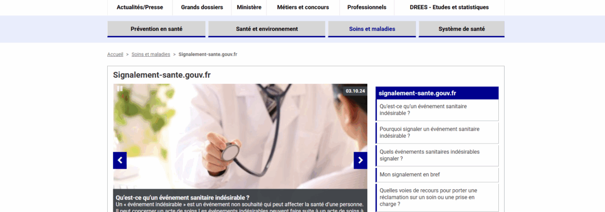This screenshot has height=212, width=605.
Task: Open the Grands dossiers menu
Action: click(x=202, y=7)
